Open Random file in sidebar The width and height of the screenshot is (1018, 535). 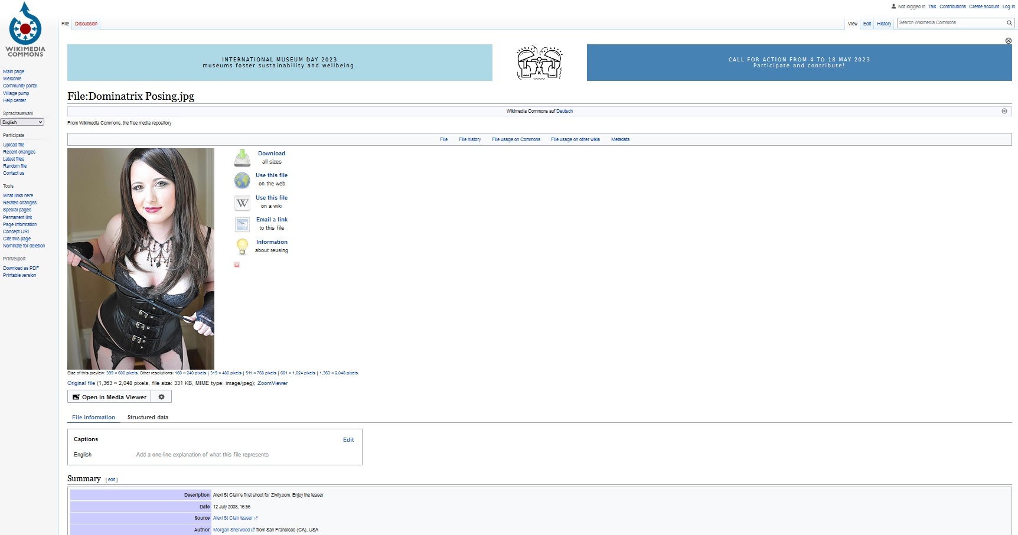15,166
